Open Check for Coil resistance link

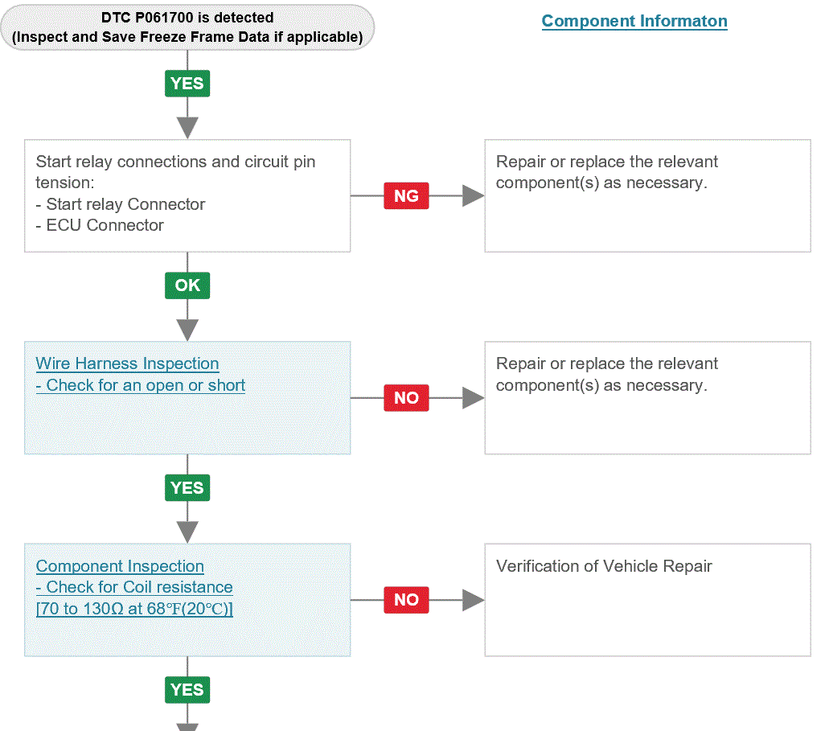(x=134, y=587)
